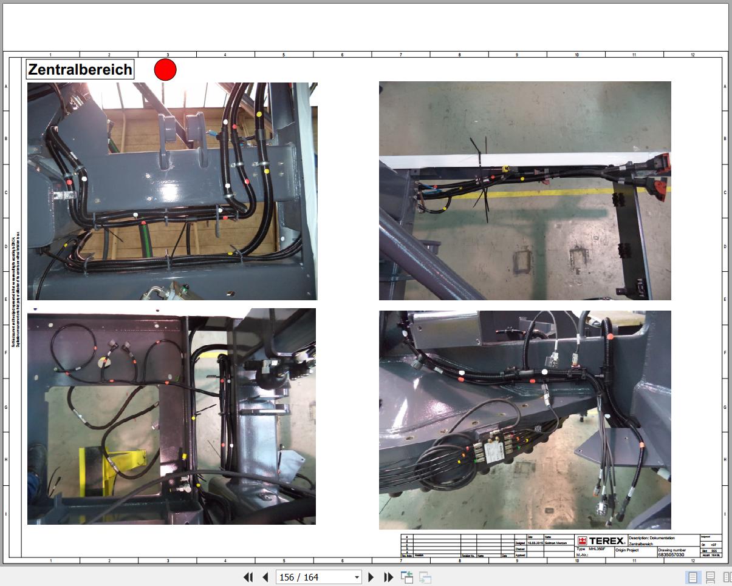The image size is (732, 586).
Task: Enable single page view mode
Action: 693,578
